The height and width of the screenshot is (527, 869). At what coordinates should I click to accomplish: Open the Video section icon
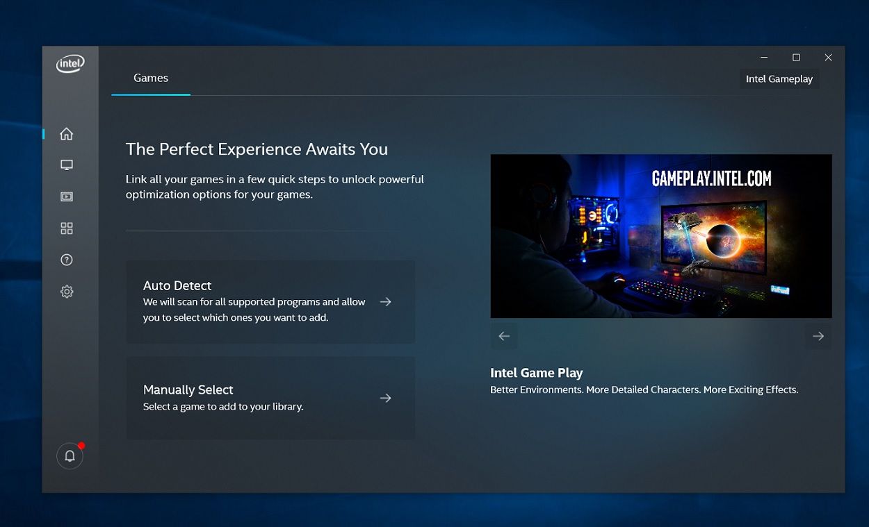(67, 196)
